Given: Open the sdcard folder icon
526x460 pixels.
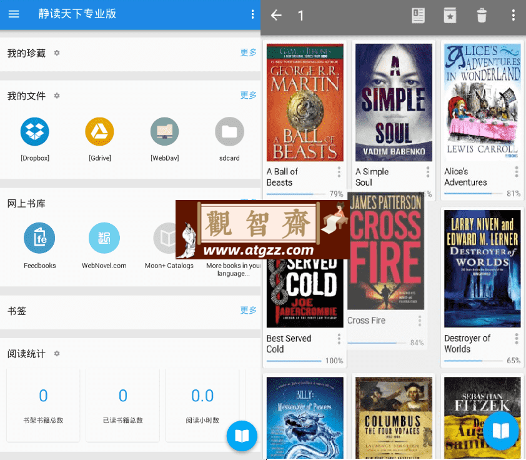Looking at the screenshot, I should [229, 131].
